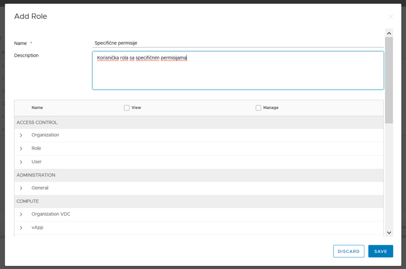
Task: Click the vertical scrollbar thumb
Action: [x=389, y=79]
